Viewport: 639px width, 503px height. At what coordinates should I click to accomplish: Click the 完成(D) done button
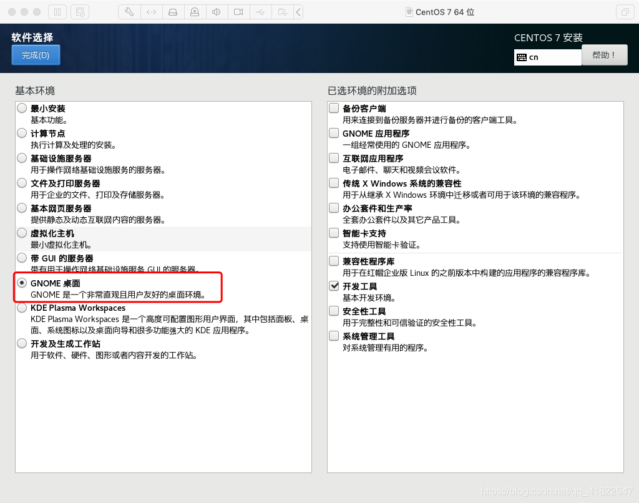pos(36,55)
